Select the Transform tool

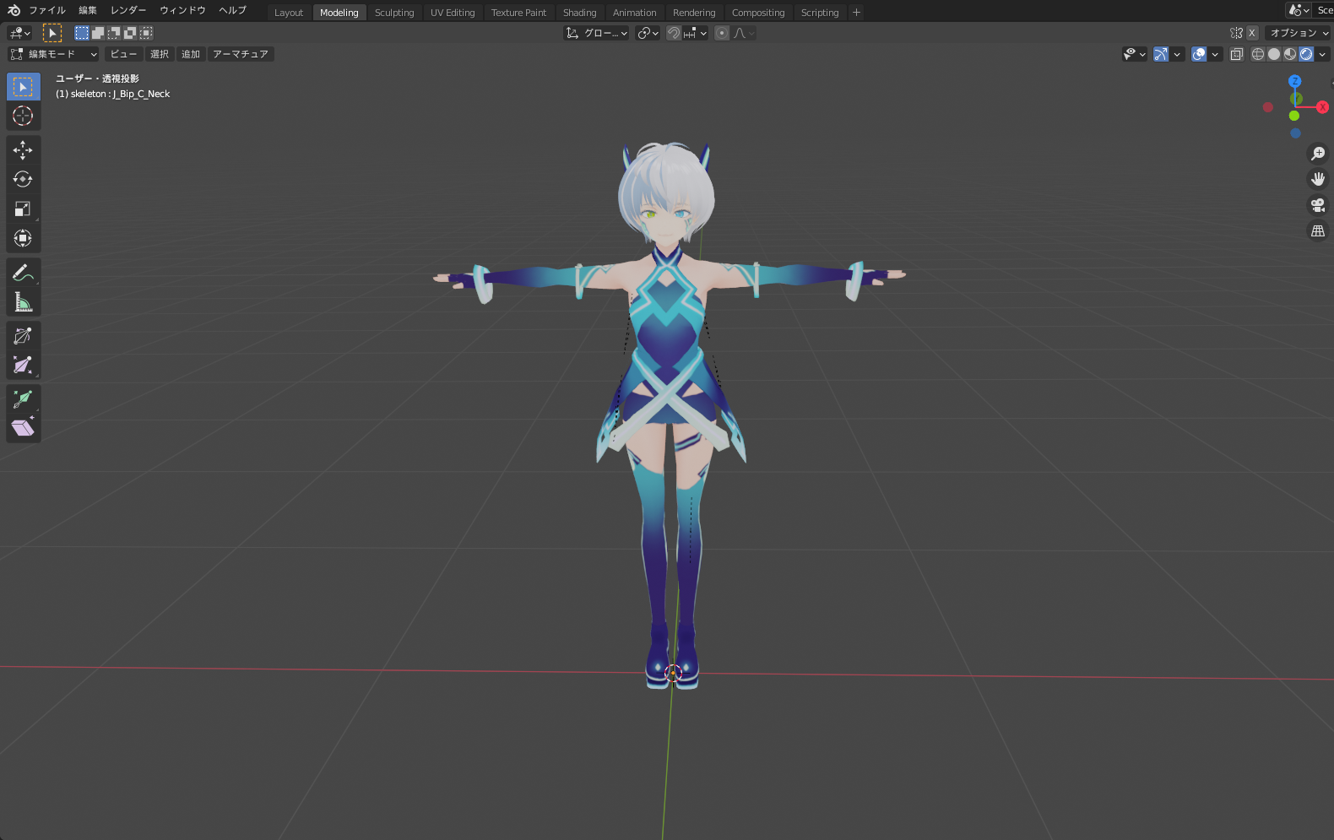click(23, 238)
